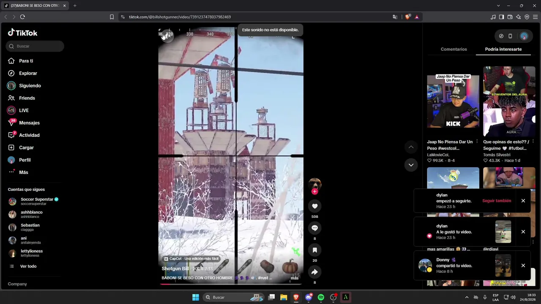Viewport: 541px width, 304px height.
Task: Go to Perfil page
Action: (19, 160)
